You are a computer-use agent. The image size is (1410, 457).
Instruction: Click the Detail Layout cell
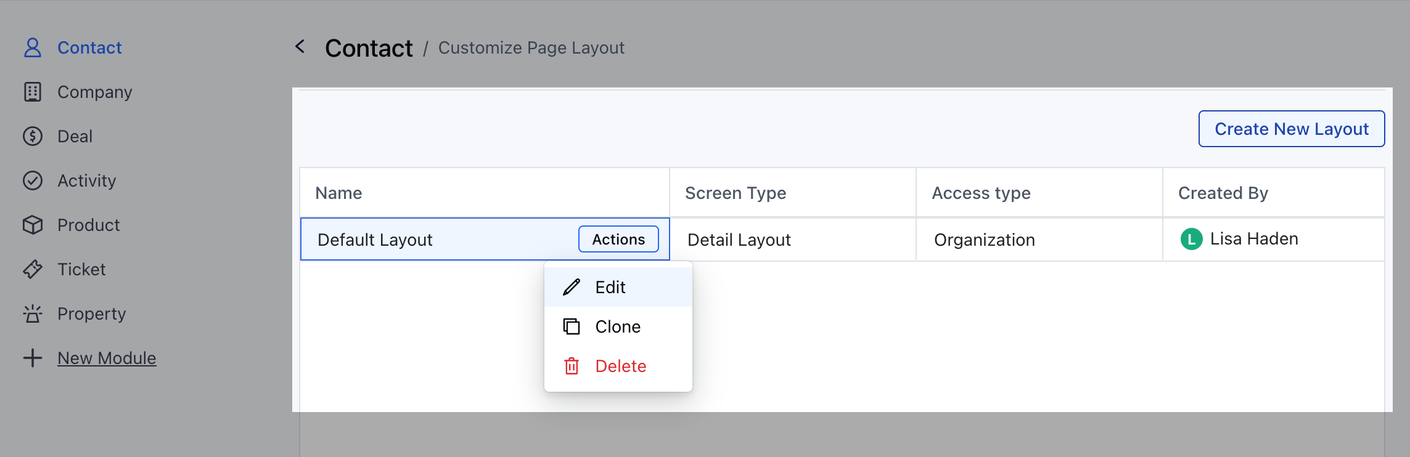pos(793,240)
